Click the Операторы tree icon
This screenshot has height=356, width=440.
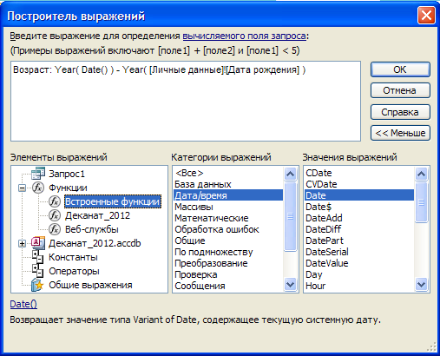coord(38,271)
